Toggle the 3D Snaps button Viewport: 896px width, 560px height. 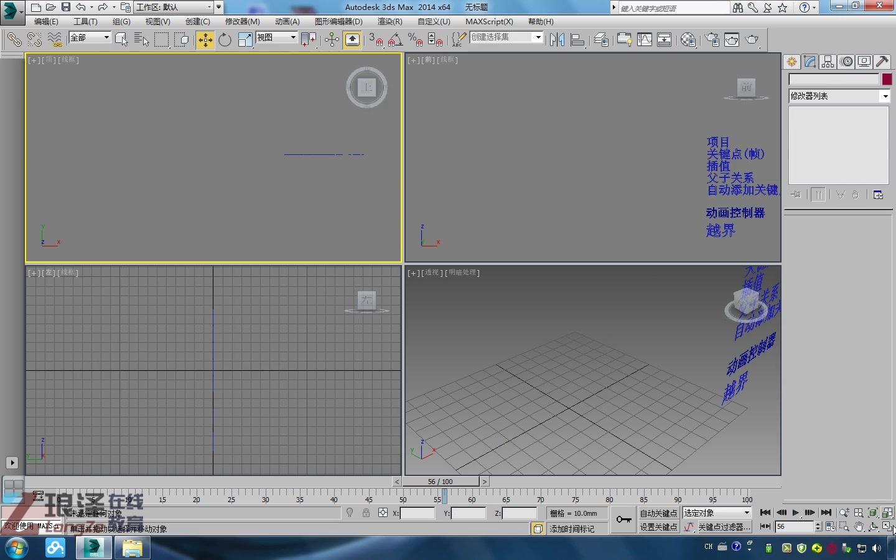pyautogui.click(x=375, y=40)
